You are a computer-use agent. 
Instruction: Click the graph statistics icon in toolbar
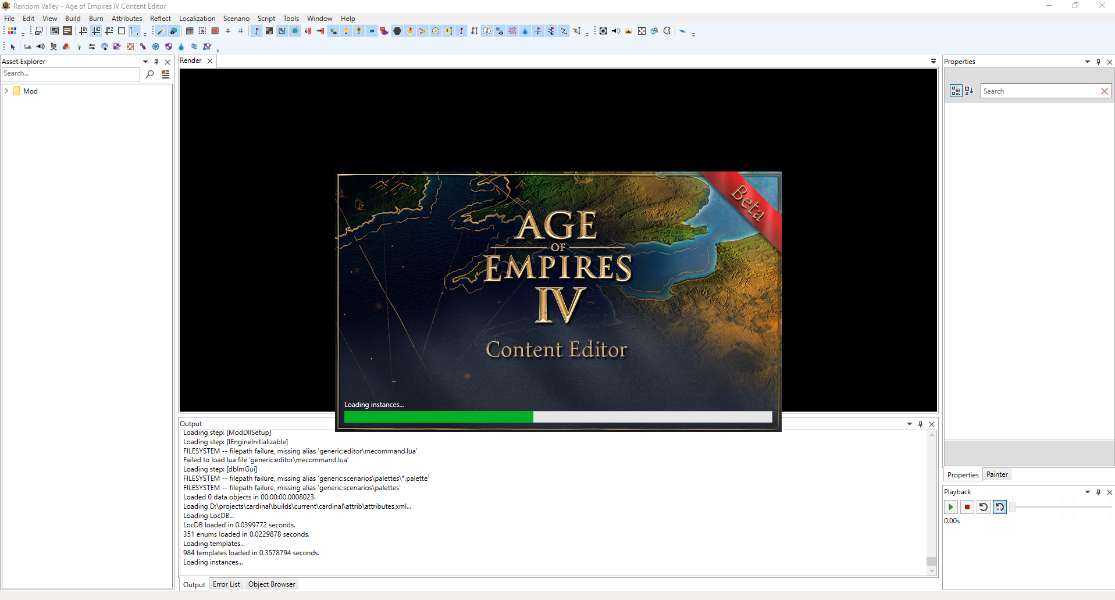pyautogui.click(x=55, y=31)
